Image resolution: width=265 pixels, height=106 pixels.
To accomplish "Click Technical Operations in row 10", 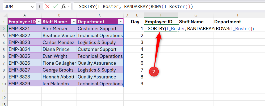I will [x=100, y=84].
